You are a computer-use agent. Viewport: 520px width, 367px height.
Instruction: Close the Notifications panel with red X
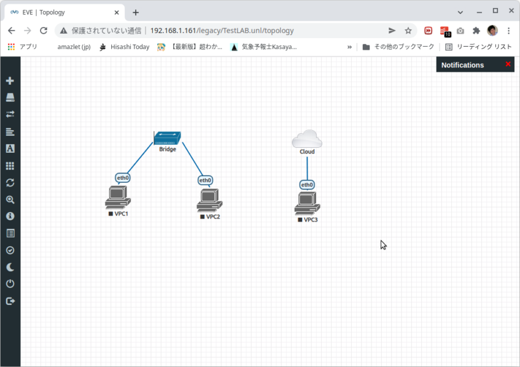[x=508, y=64]
